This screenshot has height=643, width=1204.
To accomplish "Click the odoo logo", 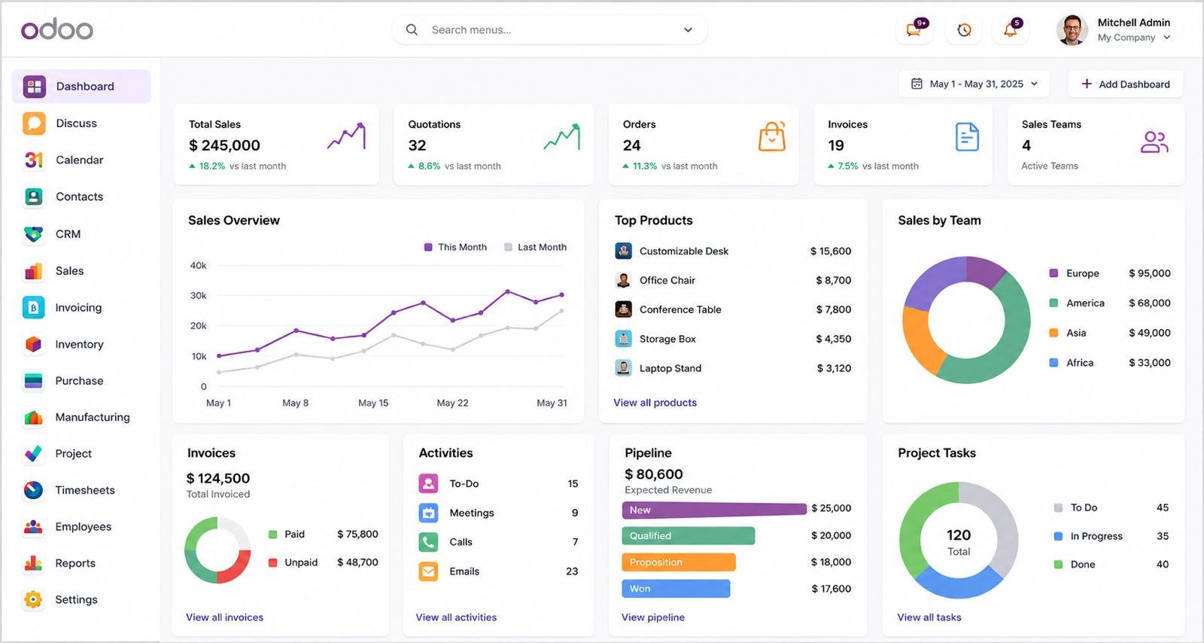I will (x=57, y=29).
